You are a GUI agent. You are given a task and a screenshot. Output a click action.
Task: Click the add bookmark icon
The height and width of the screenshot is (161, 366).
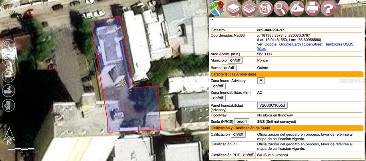(9, 106)
